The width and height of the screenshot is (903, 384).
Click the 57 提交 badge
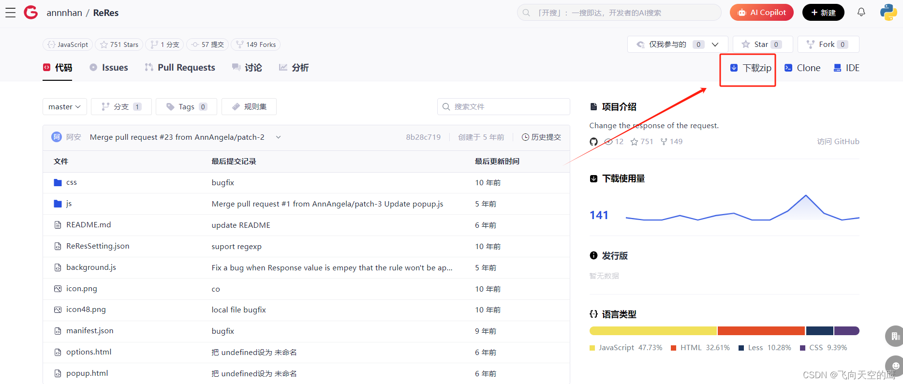pyautogui.click(x=207, y=44)
